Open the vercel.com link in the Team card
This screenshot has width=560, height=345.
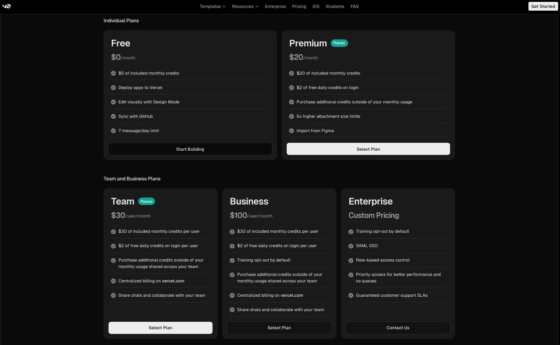[173, 281]
